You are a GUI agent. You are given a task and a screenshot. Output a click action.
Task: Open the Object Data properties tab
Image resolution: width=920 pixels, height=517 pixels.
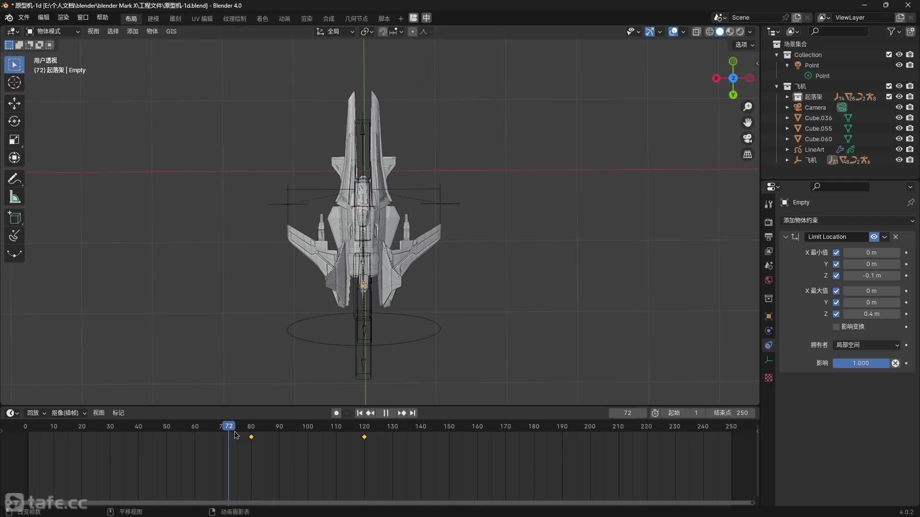[x=769, y=360]
